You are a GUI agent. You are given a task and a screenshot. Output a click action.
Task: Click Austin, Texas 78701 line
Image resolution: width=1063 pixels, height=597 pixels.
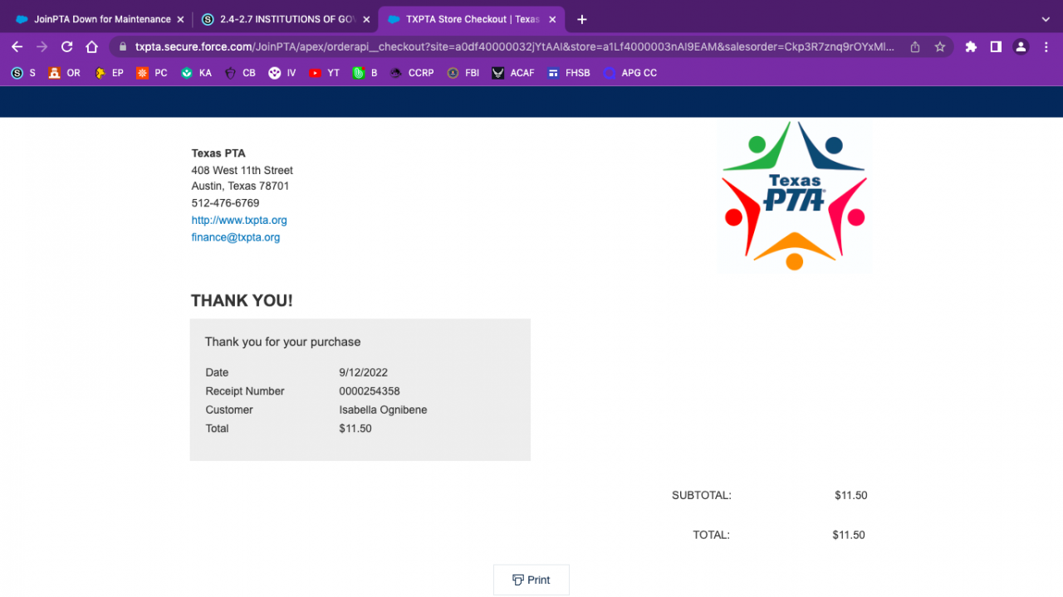pos(240,187)
